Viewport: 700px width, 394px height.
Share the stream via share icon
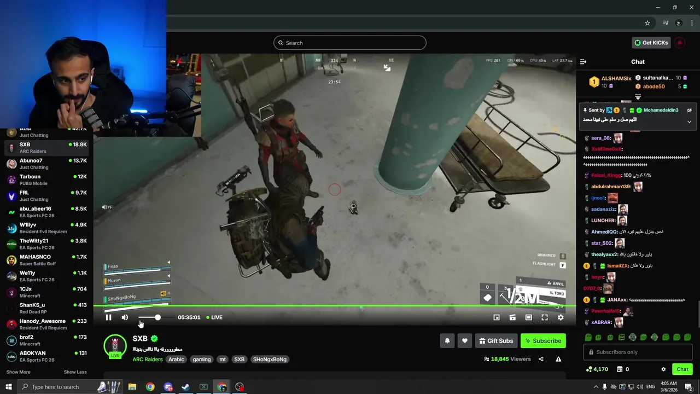[x=541, y=360]
